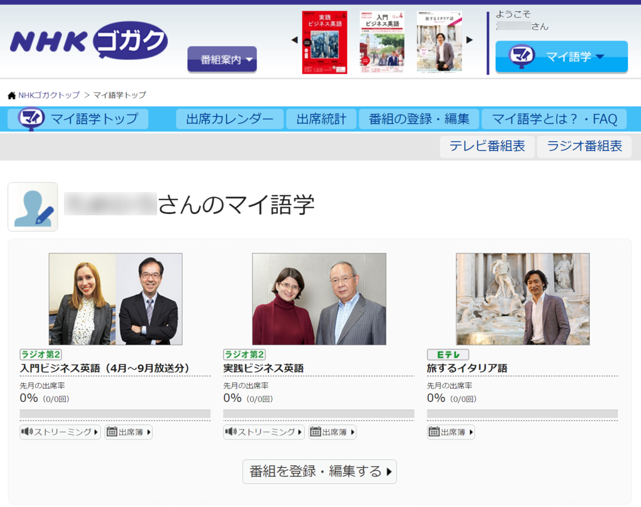Open 入門ビジネス英語 textbook cover
641x507 pixels.
coord(382,43)
